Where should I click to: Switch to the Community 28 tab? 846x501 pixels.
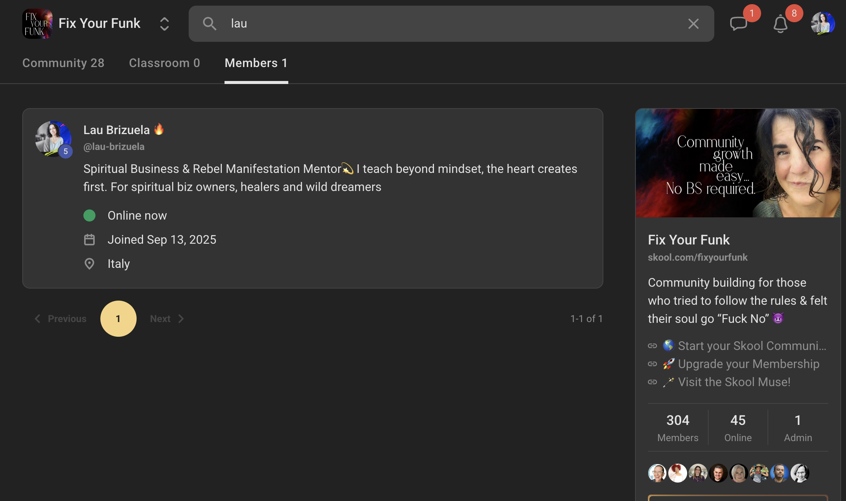[x=63, y=63]
